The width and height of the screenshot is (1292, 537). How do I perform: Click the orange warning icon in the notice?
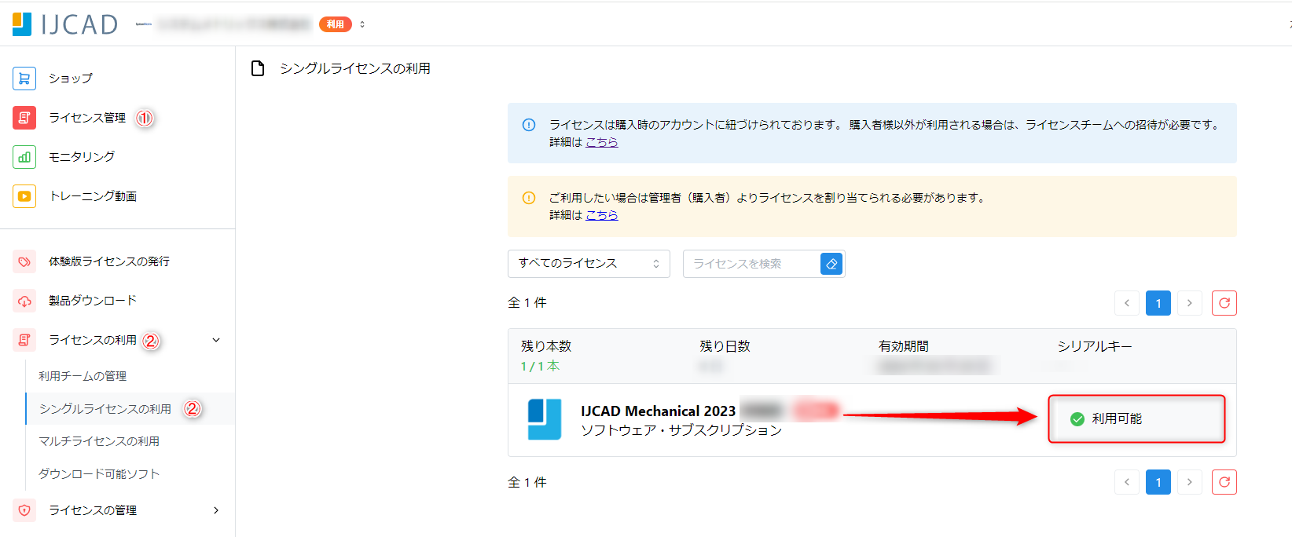tap(529, 198)
